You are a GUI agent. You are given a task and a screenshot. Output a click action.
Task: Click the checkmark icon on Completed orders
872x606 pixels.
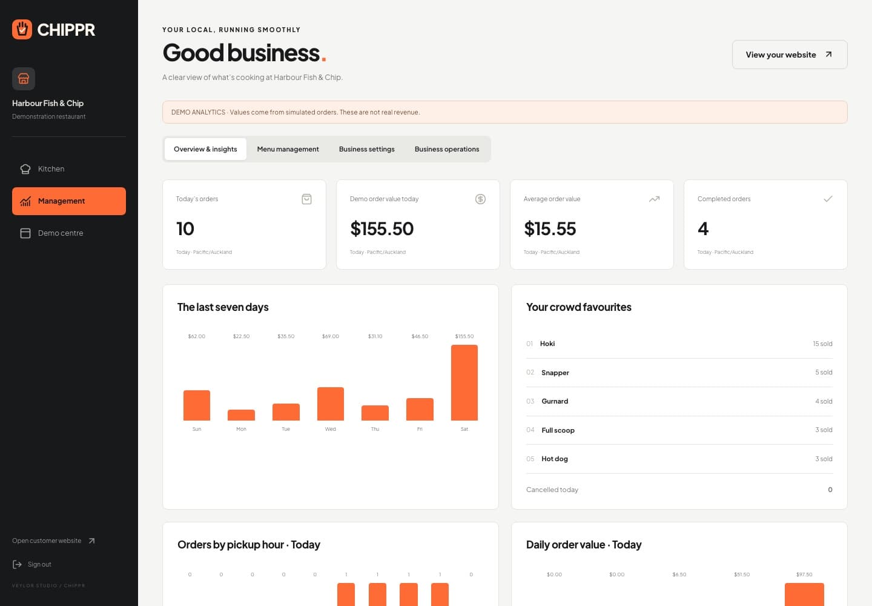tap(828, 199)
